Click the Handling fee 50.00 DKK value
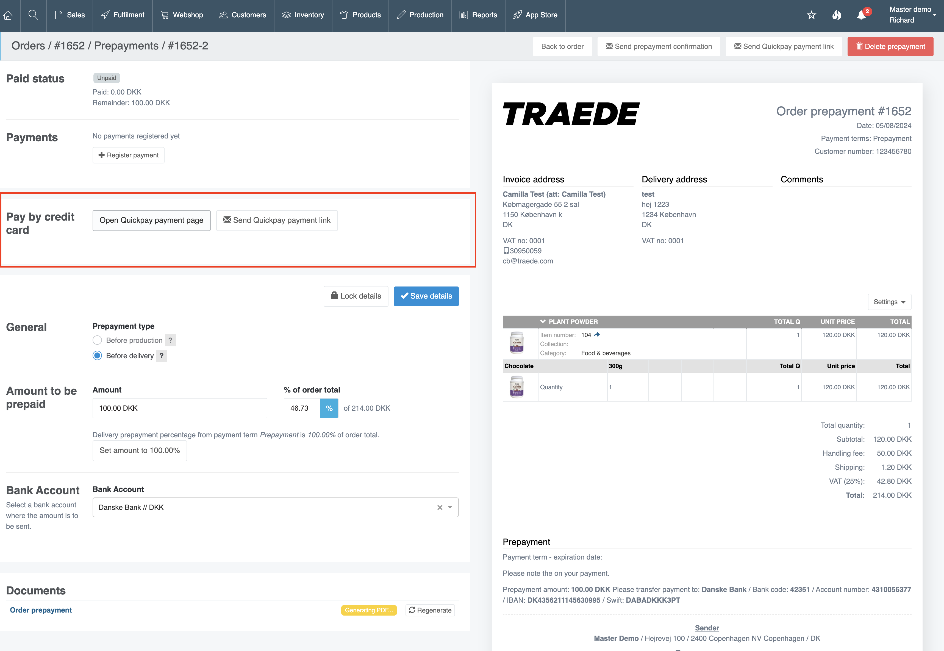The width and height of the screenshot is (944, 651). (x=894, y=453)
